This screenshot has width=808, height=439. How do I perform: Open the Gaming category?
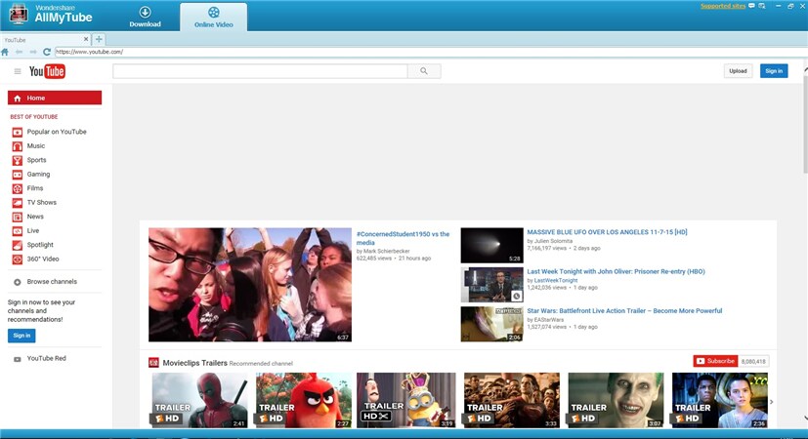point(39,175)
